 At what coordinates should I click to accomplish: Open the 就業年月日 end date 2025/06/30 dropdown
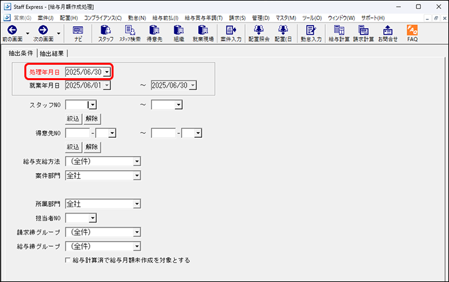tap(192, 85)
